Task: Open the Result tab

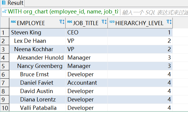Action: point(13,3)
